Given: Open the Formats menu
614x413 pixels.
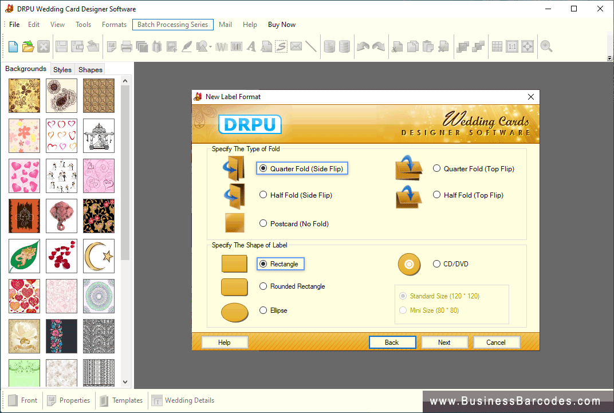Looking at the screenshot, I should point(115,25).
